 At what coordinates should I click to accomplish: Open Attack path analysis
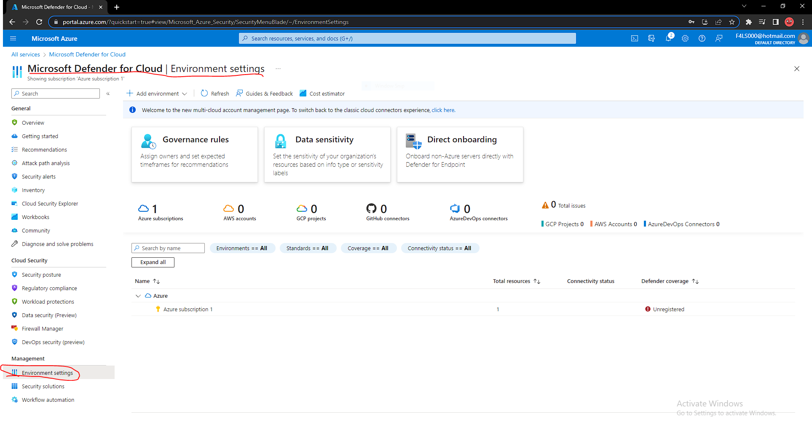[x=46, y=163]
